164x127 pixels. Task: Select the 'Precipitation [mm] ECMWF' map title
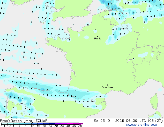24,121
